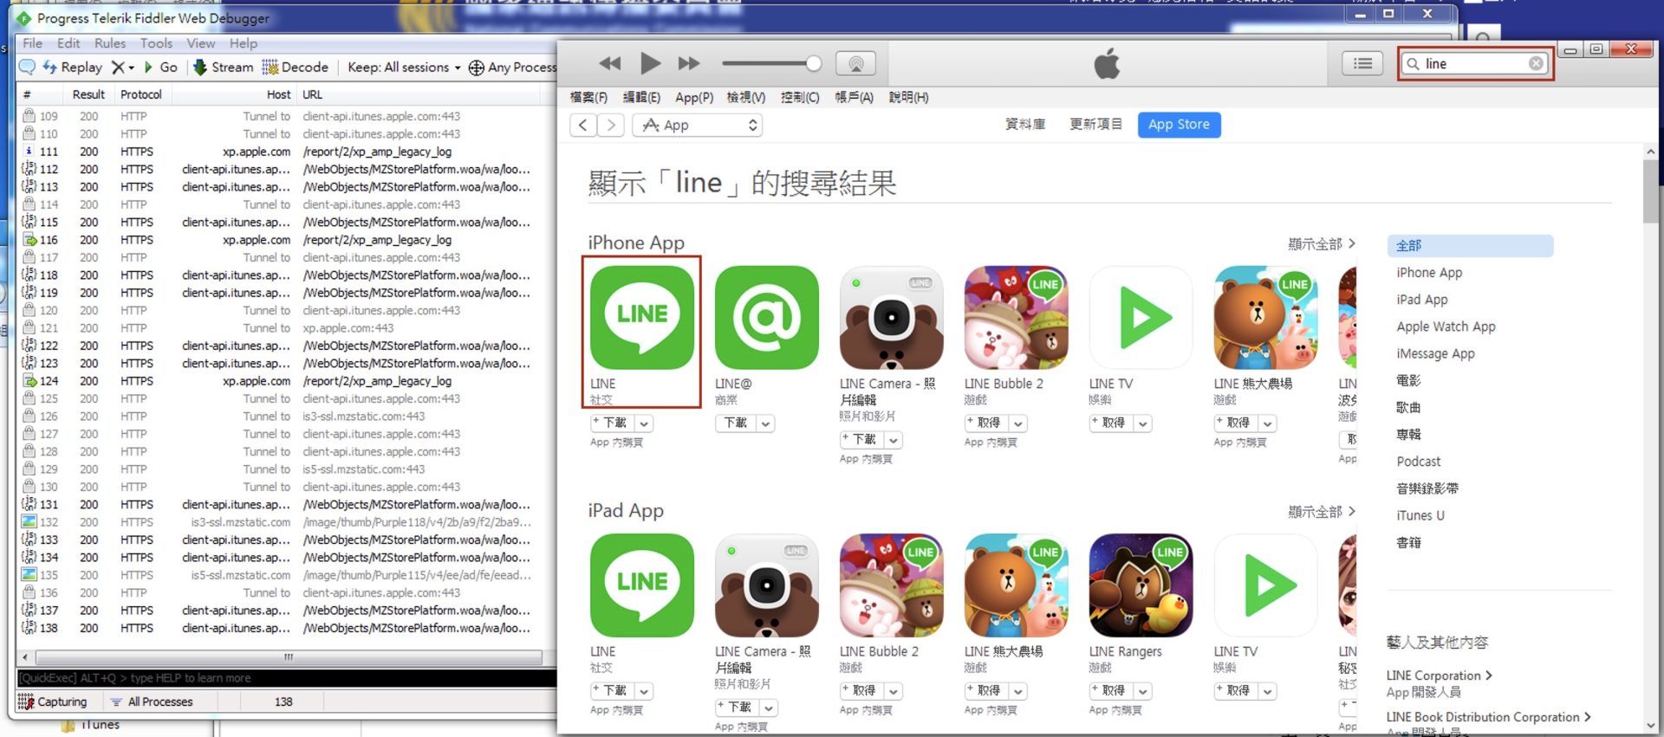Click the iTunes search field
Image resolution: width=1664 pixels, height=737 pixels.
coord(1473,63)
